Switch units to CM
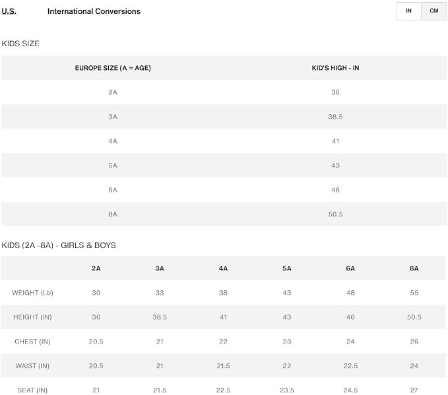Image resolution: width=448 pixels, height=395 pixels. 433,11
